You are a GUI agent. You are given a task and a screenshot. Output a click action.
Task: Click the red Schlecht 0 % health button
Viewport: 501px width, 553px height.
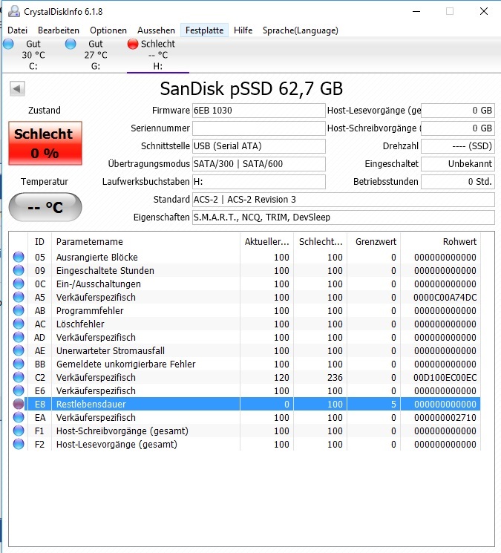coord(45,143)
